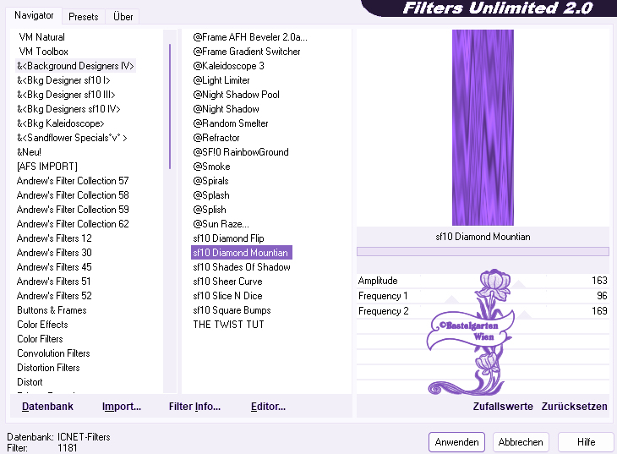
Task: Choose Convolution Filters category
Action: click(53, 353)
